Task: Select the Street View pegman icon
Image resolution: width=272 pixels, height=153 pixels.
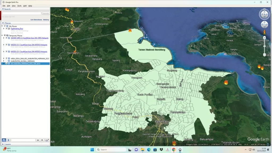Action: coord(265,32)
